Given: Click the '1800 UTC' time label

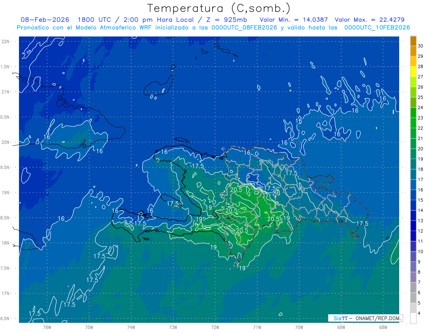Looking at the screenshot, I should click(94, 20).
